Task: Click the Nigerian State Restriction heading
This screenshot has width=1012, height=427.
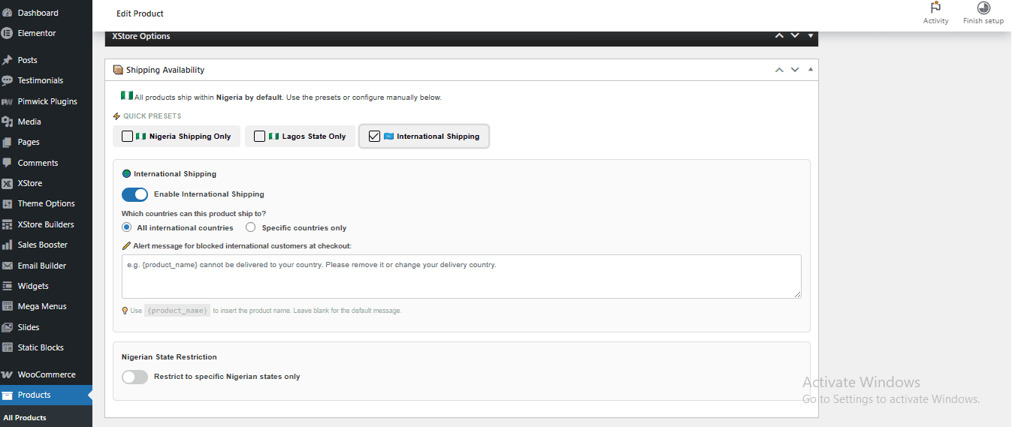Action: click(169, 357)
